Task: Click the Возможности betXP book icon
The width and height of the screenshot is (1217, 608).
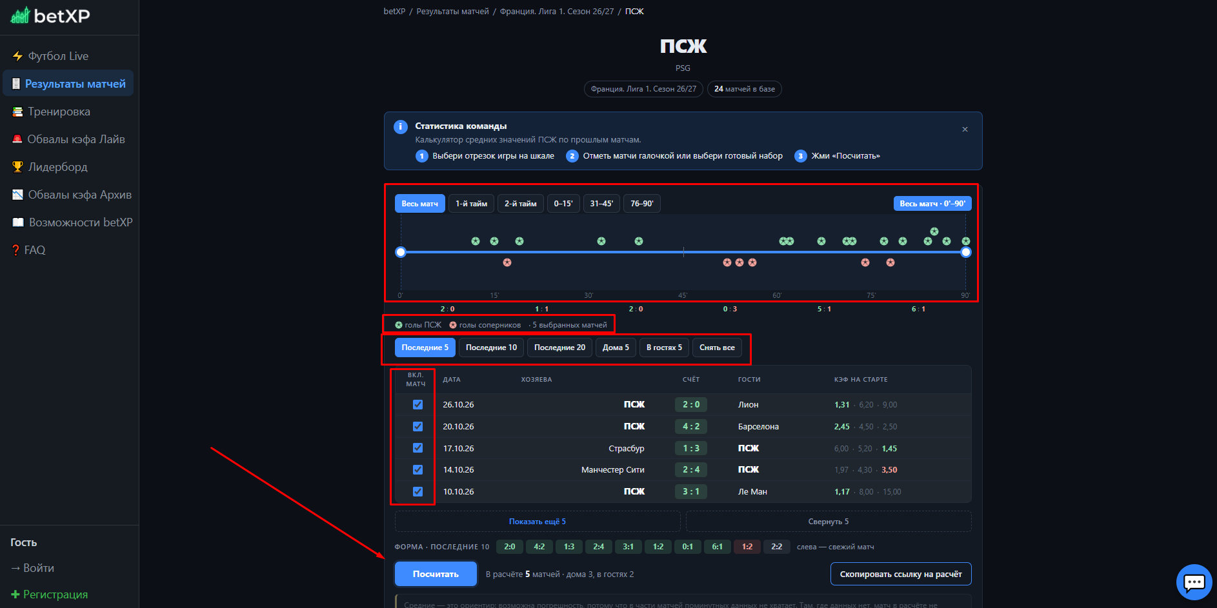Action: 18,222
